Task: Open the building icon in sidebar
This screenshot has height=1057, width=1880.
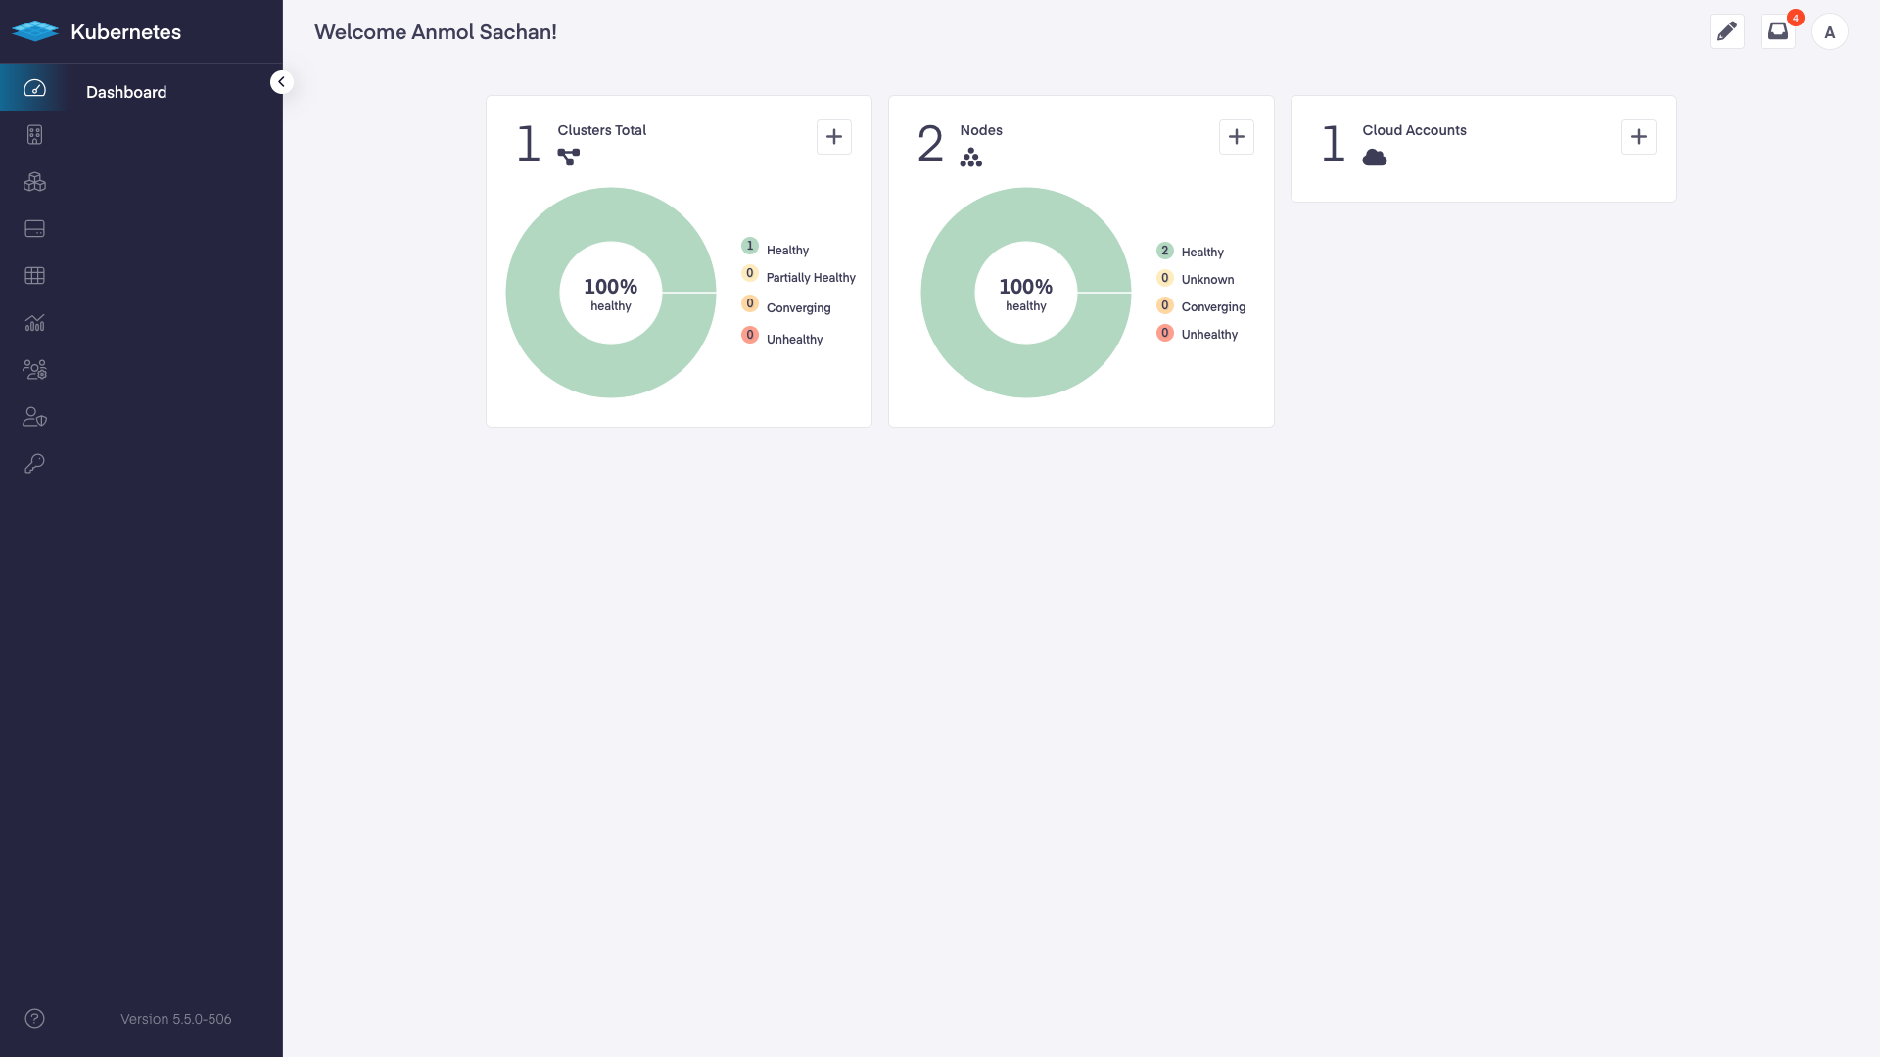Action: (x=34, y=135)
